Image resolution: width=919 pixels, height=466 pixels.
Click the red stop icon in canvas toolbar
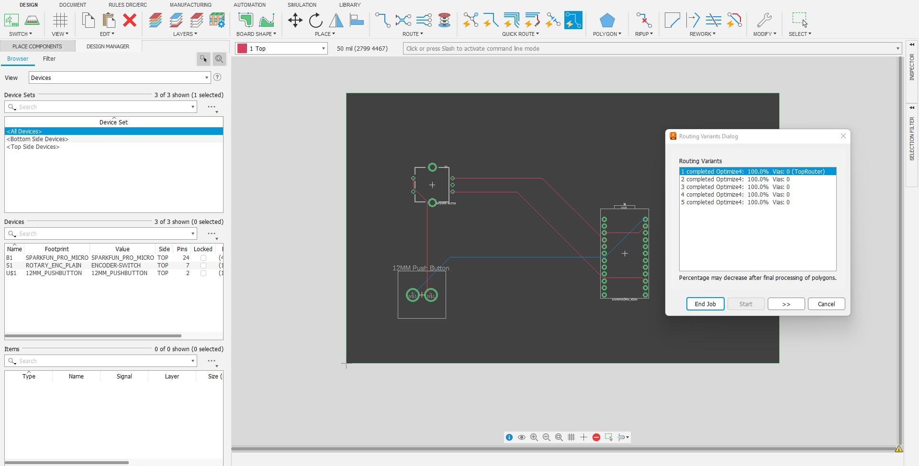tap(596, 437)
